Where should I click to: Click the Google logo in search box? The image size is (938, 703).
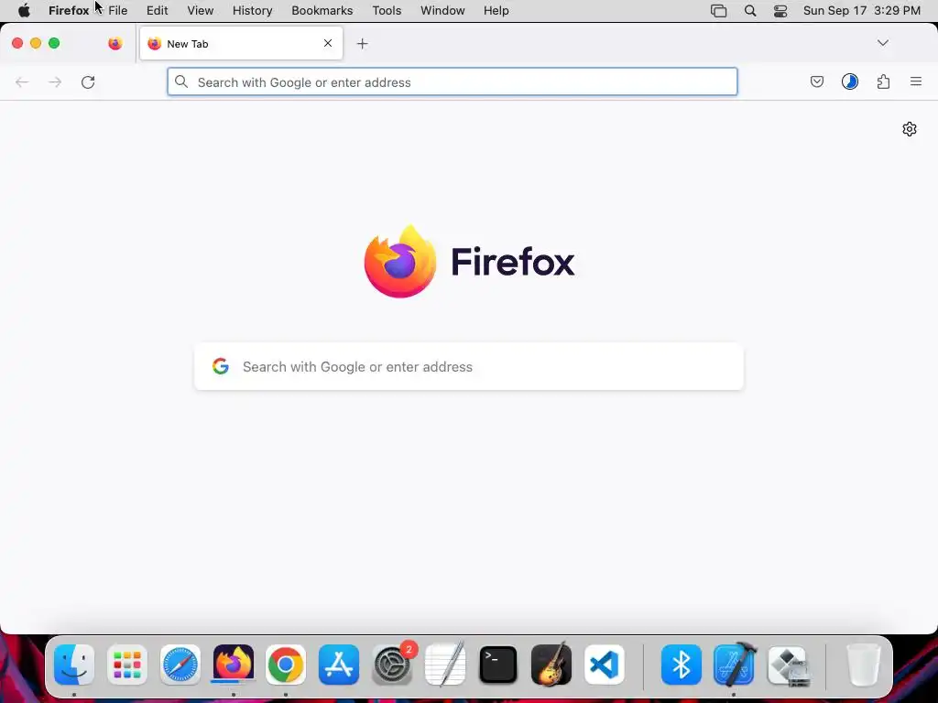221,366
